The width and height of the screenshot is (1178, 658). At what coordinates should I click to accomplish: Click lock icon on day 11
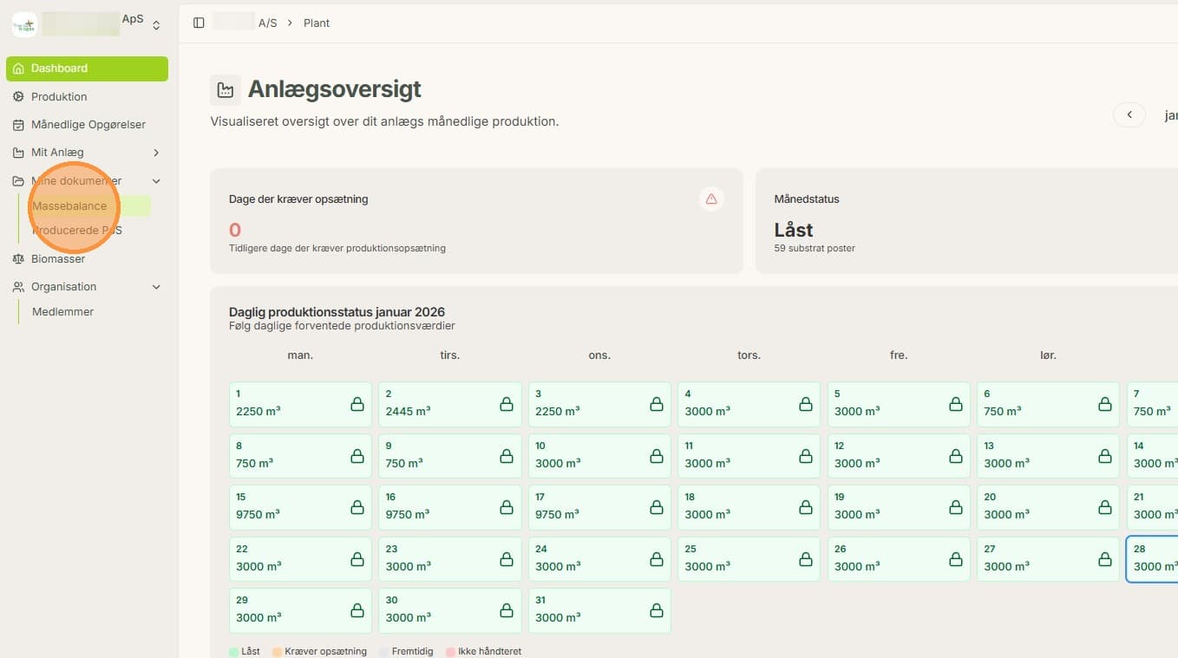pyautogui.click(x=806, y=456)
